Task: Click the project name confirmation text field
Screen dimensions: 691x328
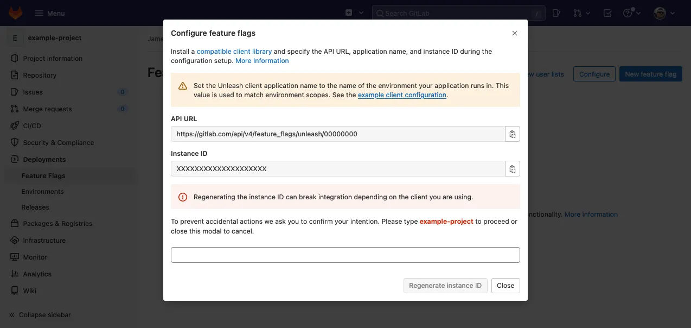Action: coord(345,255)
